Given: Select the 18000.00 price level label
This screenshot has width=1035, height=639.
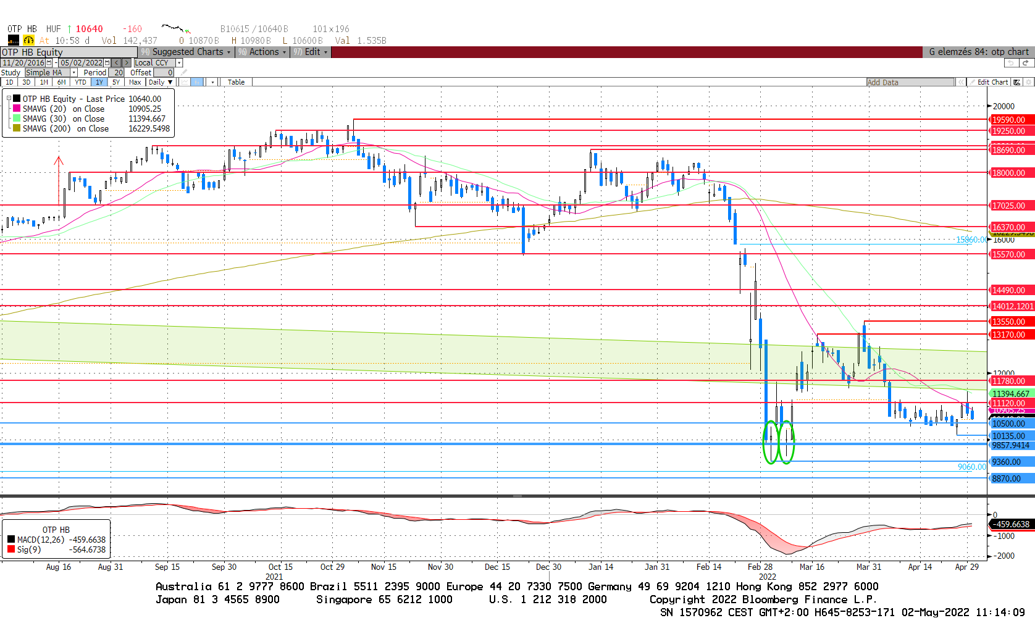Looking at the screenshot, I should (x=1012, y=173).
